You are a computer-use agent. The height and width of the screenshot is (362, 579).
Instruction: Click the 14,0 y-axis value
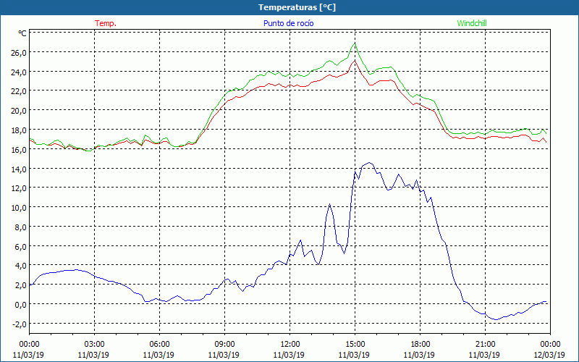19,169
